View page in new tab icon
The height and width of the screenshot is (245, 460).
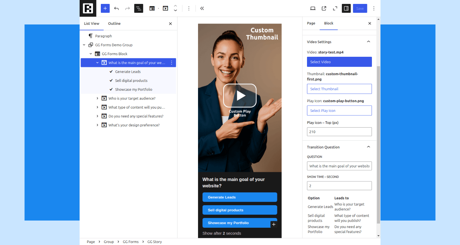point(324,8)
